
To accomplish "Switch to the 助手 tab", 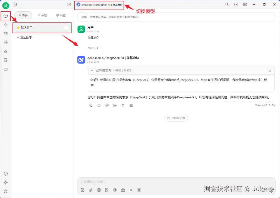I will (23, 15).
